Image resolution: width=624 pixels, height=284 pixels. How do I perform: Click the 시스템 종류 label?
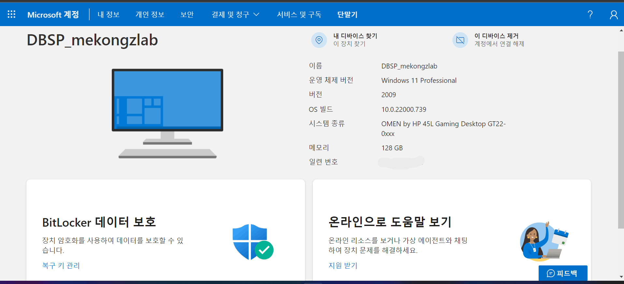tap(327, 124)
